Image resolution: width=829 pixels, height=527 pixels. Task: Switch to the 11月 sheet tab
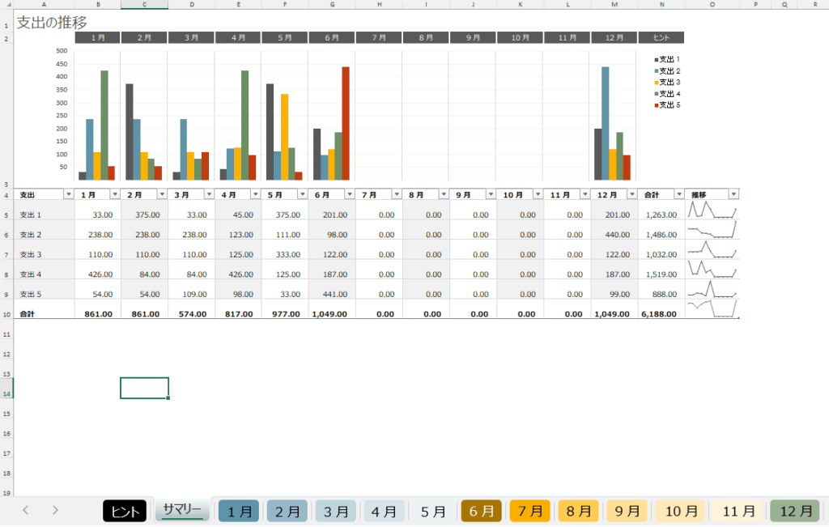pos(738,511)
